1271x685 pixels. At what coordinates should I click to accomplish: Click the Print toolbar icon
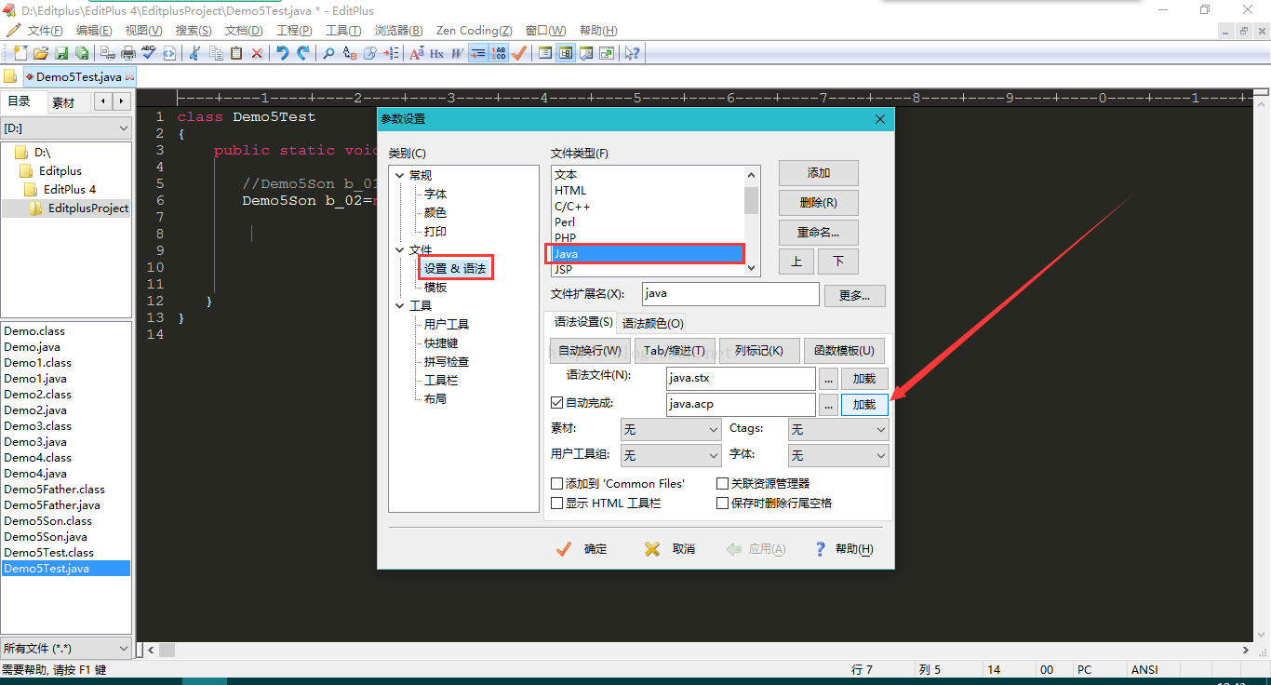pyautogui.click(x=128, y=53)
